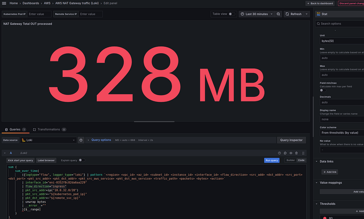Collapse the Data links section

coord(316,162)
